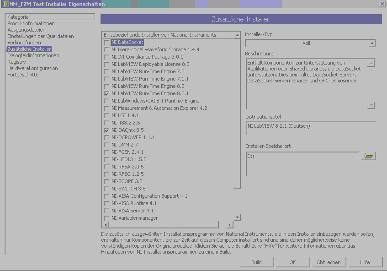The width and height of the screenshot is (387, 271).
Task: Select the Zusätzliche Installer category
Action: [29, 49]
